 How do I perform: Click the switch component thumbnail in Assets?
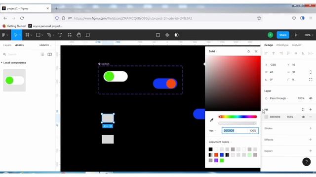(x=14, y=80)
